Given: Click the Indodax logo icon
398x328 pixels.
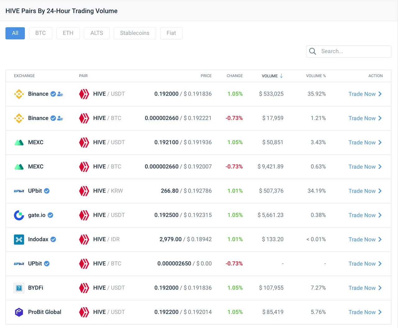Looking at the screenshot, I should click(x=19, y=239).
